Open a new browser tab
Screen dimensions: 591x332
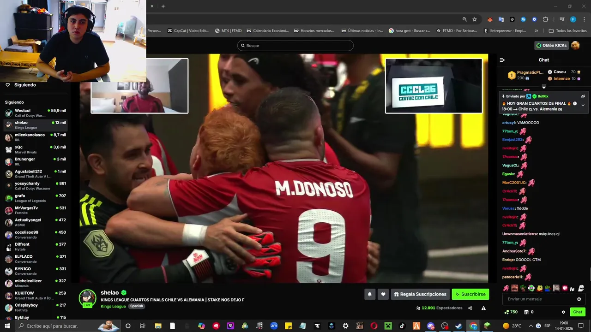point(163,6)
